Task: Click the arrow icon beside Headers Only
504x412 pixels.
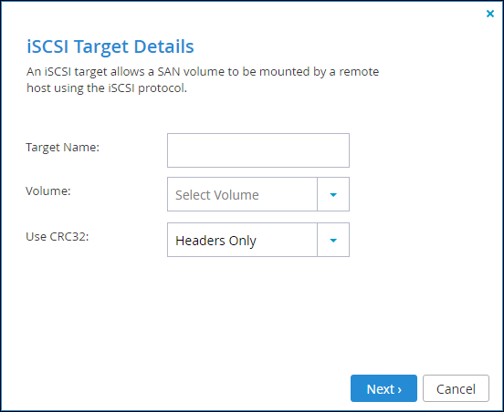Action: 333,240
